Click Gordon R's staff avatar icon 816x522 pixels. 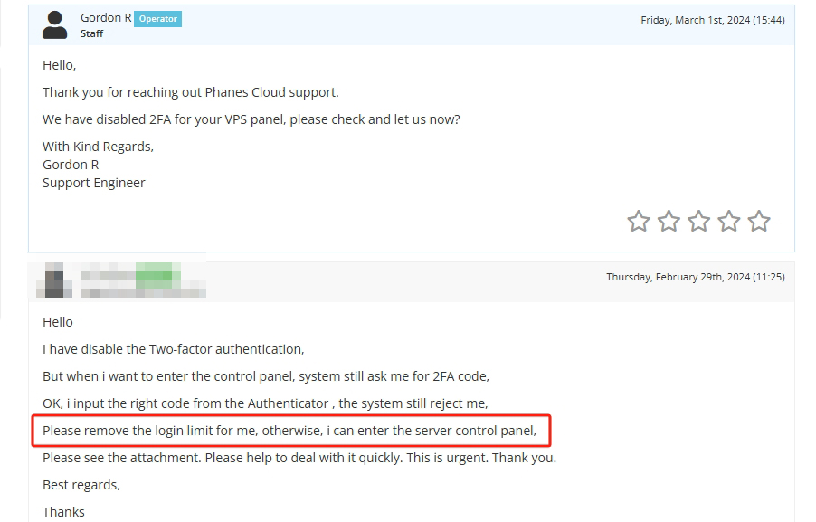(55, 25)
